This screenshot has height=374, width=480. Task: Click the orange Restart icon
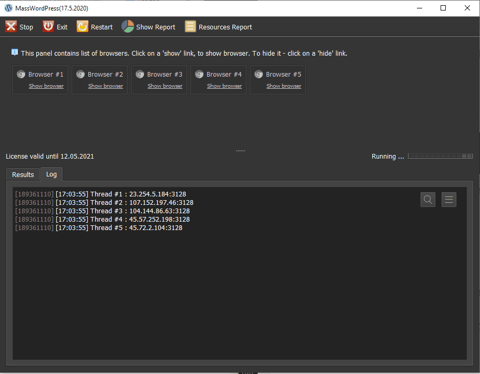pyautogui.click(x=83, y=27)
